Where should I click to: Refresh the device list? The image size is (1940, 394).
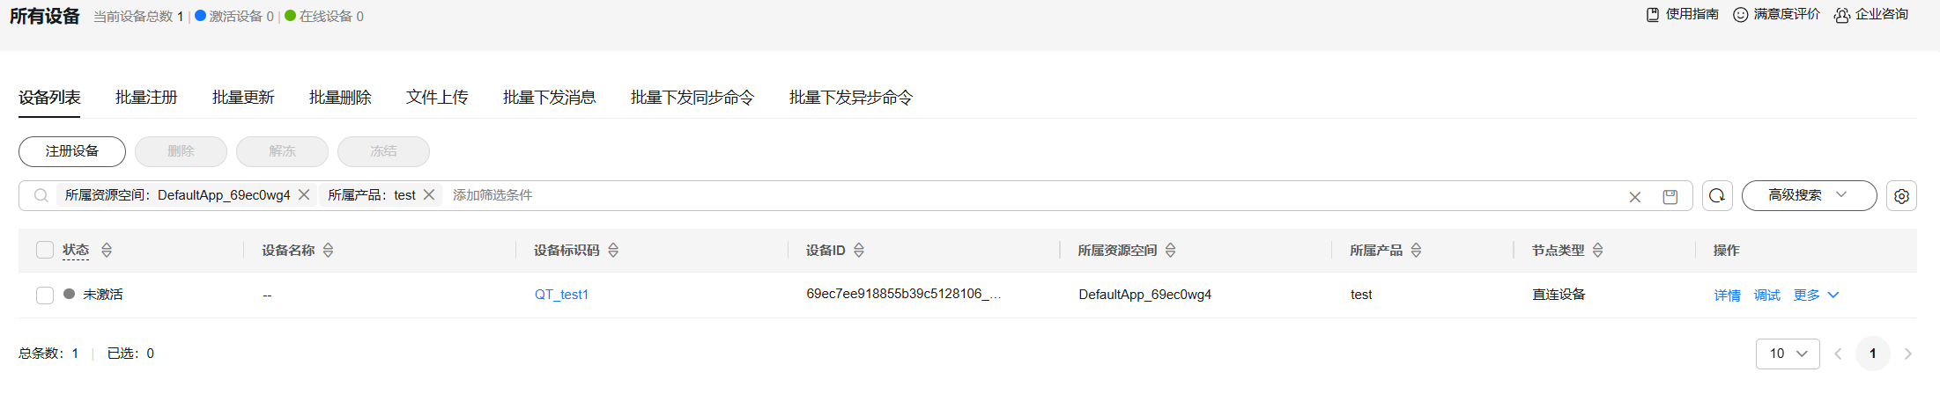(1717, 195)
